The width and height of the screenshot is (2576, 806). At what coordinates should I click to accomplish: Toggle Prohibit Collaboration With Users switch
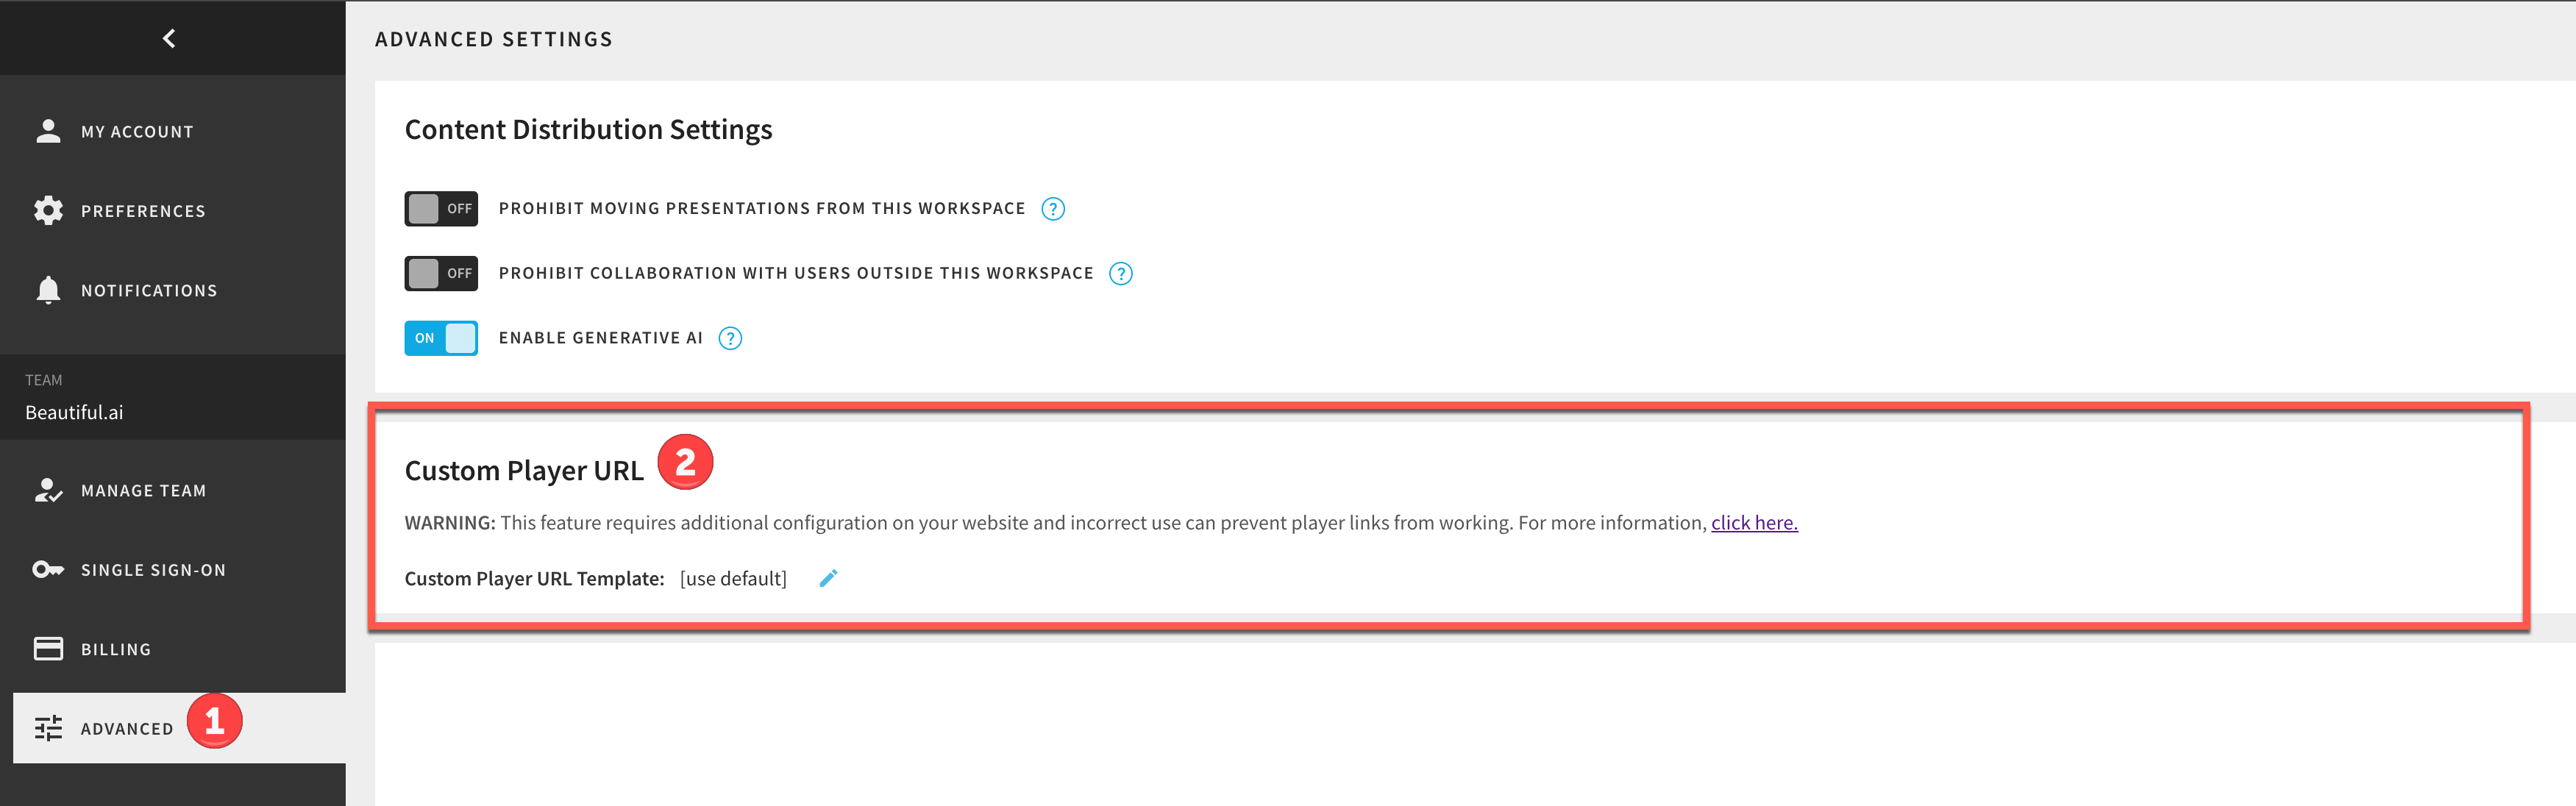[x=441, y=273]
